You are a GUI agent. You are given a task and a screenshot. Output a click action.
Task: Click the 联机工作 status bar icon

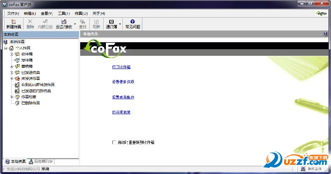tap(303, 169)
